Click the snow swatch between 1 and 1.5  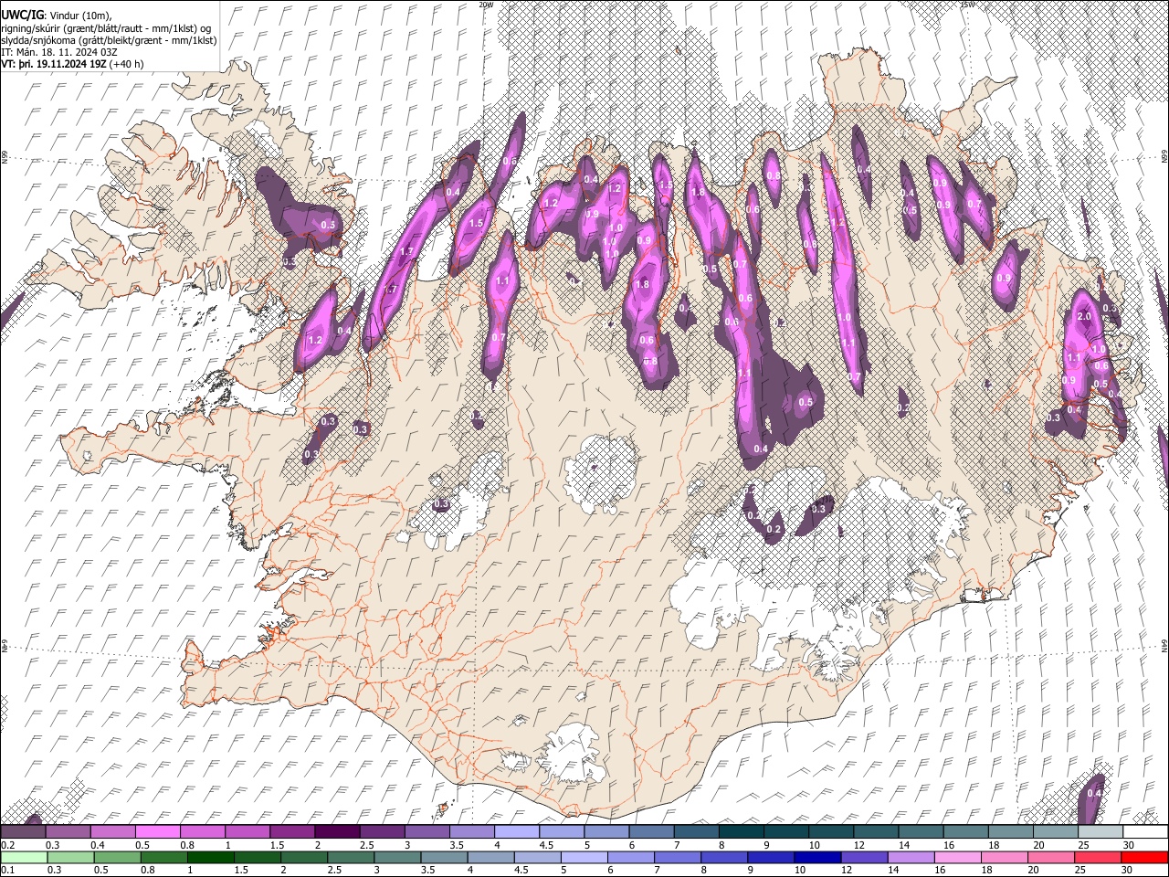(247, 831)
